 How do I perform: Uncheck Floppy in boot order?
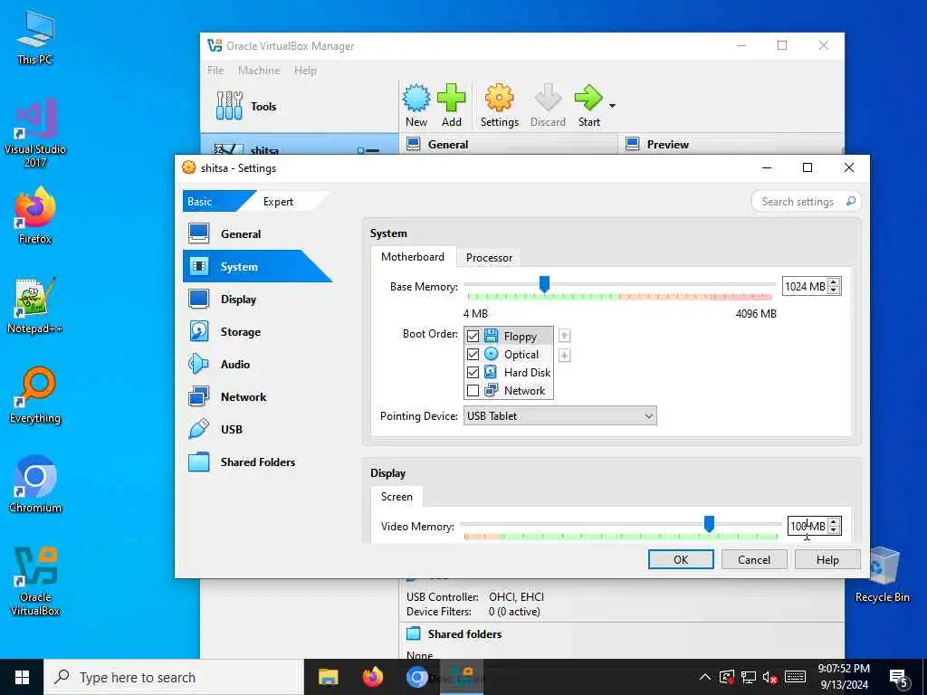click(x=473, y=337)
